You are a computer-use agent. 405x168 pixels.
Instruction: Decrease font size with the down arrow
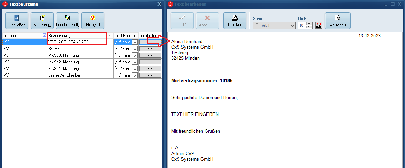(309, 27)
